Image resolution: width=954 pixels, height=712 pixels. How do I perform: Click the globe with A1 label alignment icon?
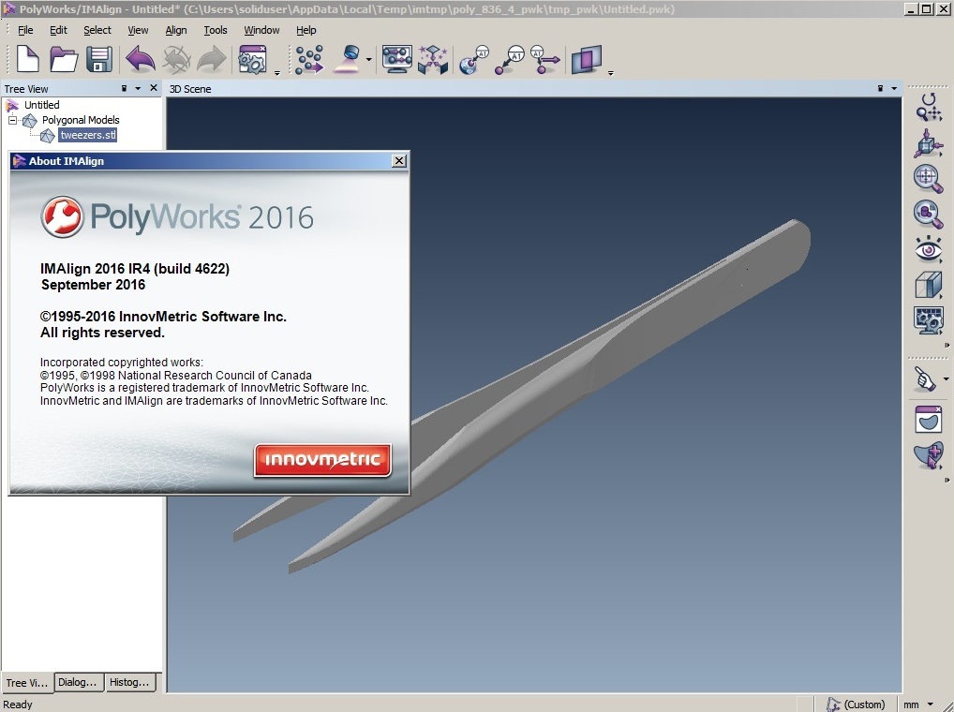click(x=474, y=60)
